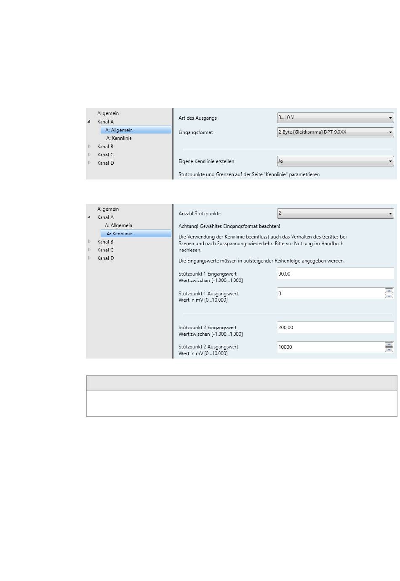Expand Kanal C in lower tree

click(89, 250)
